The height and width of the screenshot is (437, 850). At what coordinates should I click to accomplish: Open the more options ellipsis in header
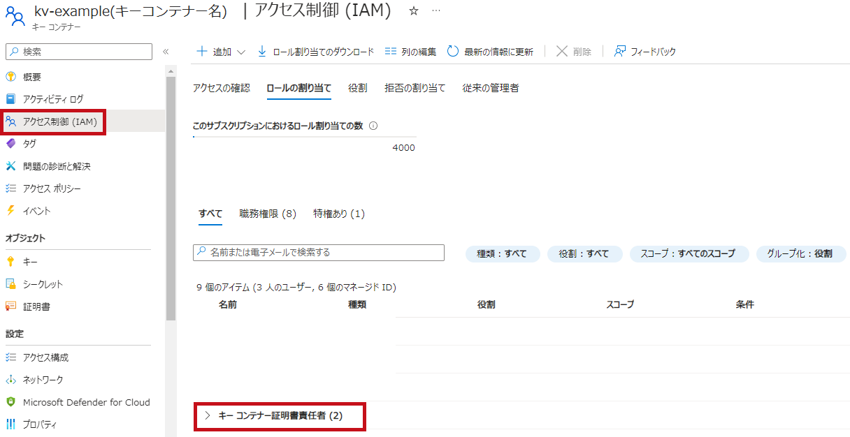click(436, 11)
